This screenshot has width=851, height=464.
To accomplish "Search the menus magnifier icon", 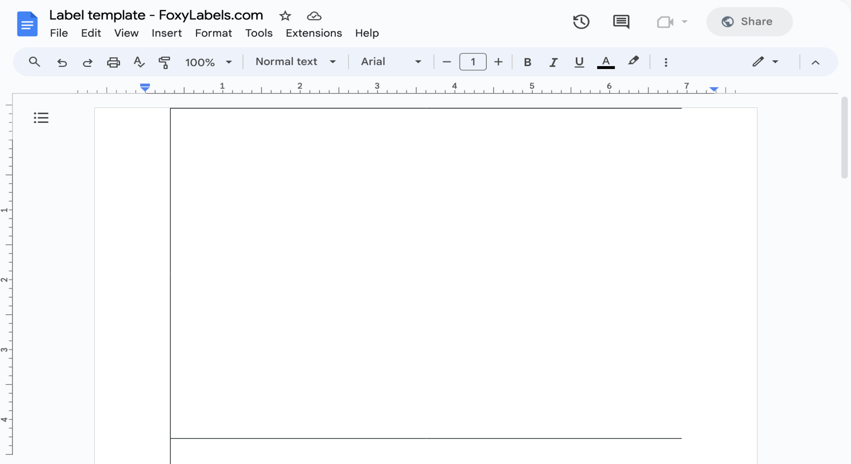I will click(34, 62).
